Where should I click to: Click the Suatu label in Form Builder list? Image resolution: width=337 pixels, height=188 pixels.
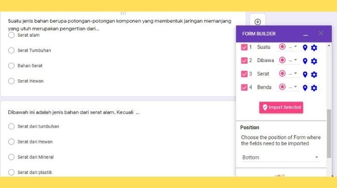click(x=264, y=47)
